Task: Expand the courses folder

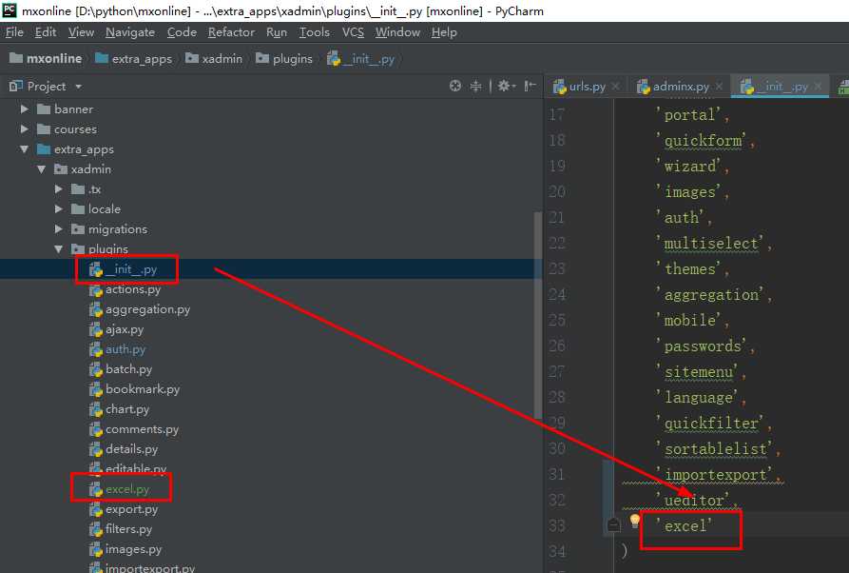Action: (25, 129)
